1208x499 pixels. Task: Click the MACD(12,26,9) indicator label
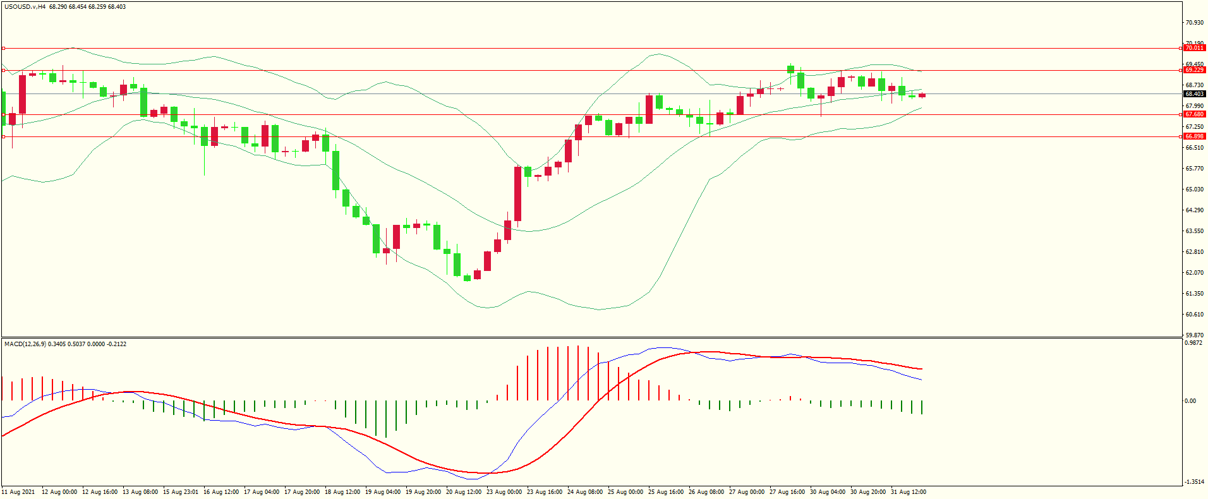[25, 344]
